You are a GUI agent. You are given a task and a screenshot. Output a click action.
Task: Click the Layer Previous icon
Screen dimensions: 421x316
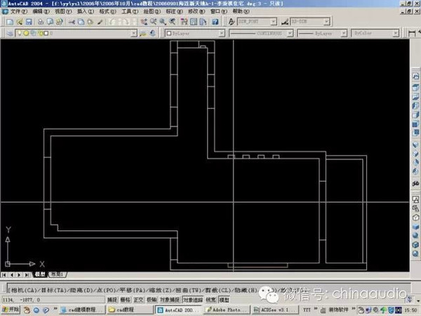[x=153, y=33]
